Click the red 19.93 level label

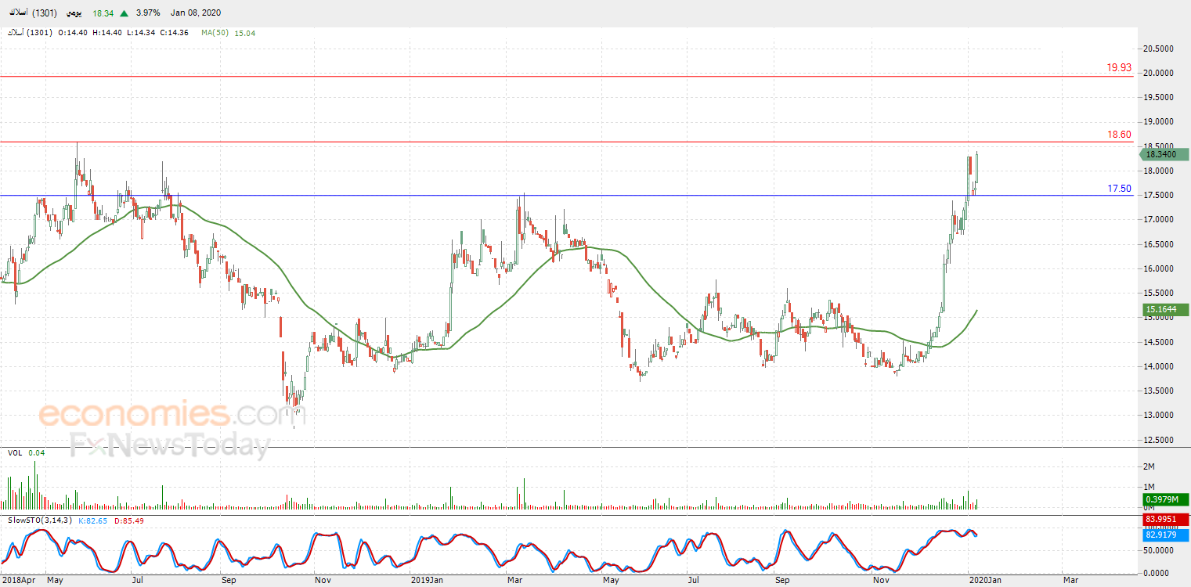(x=1119, y=68)
